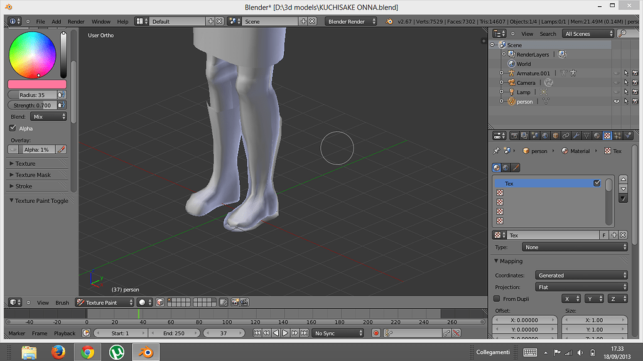Toggle visibility eye for Lamp
The width and height of the screenshot is (643, 361).
[617, 92]
